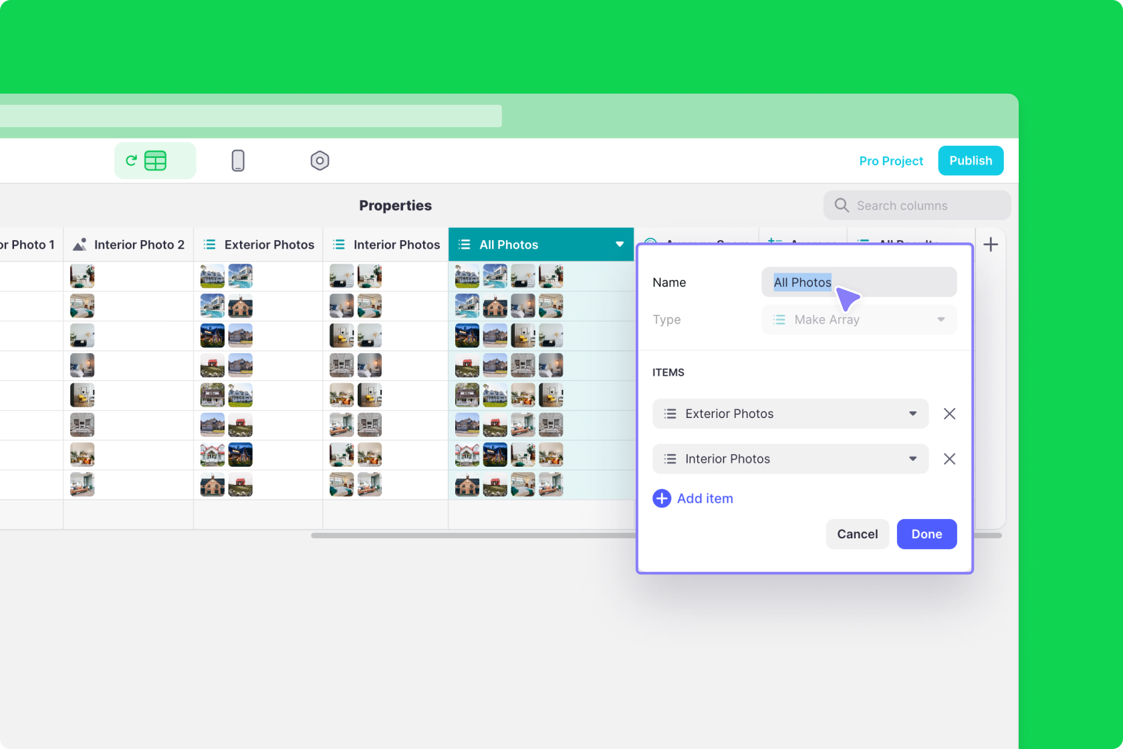The width and height of the screenshot is (1123, 749).
Task: Remove Interior Photos item with X
Action: pyautogui.click(x=949, y=459)
